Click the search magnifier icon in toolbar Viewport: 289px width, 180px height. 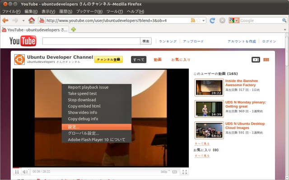pyautogui.click(x=284, y=20)
